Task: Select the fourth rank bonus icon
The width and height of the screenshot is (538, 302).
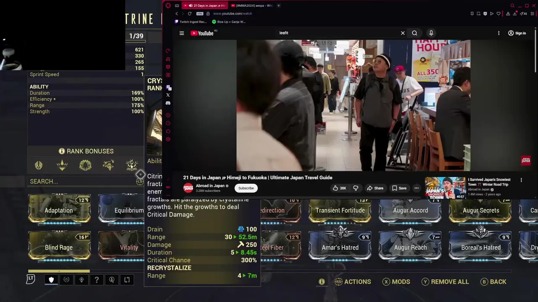Action: tap(108, 165)
